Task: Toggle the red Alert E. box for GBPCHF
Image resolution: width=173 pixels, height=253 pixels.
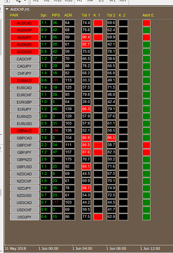Action: tap(146, 145)
